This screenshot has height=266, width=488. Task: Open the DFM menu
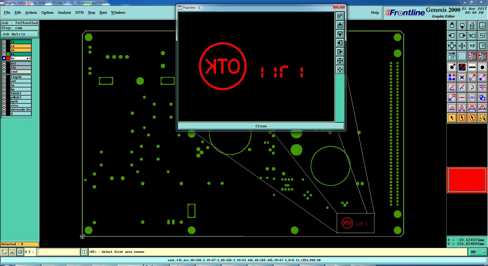pos(80,12)
